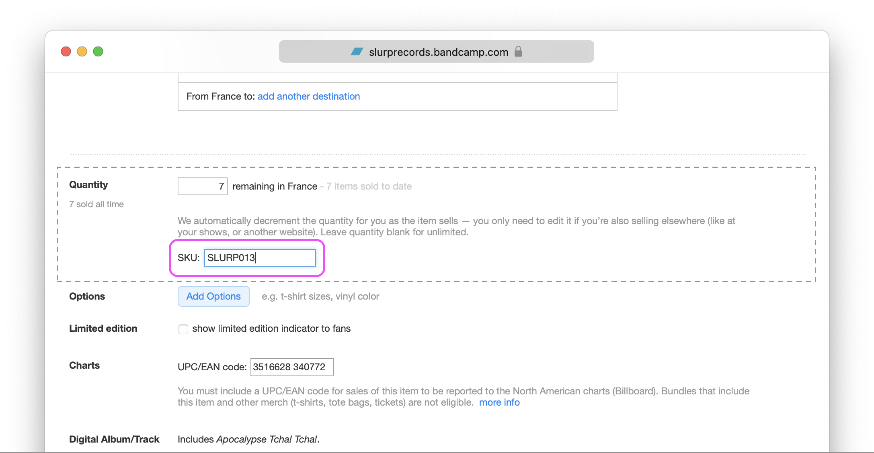Viewport: 874px width, 453px height.
Task: Click the slurprecords.bandcamp.com URL text
Action: (439, 52)
